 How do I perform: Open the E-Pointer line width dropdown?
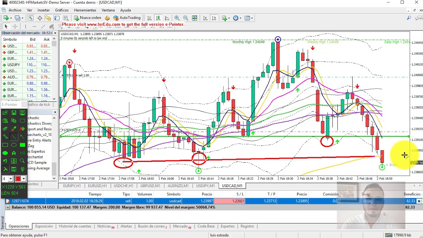click(x=11, y=179)
